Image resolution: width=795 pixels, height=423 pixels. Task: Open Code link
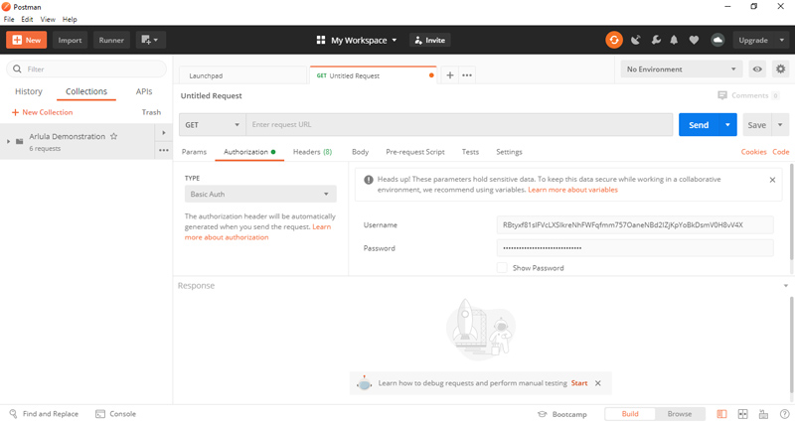(x=781, y=152)
